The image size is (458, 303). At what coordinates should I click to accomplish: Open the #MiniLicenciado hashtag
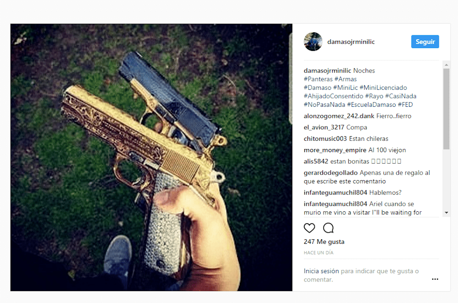pos(383,88)
